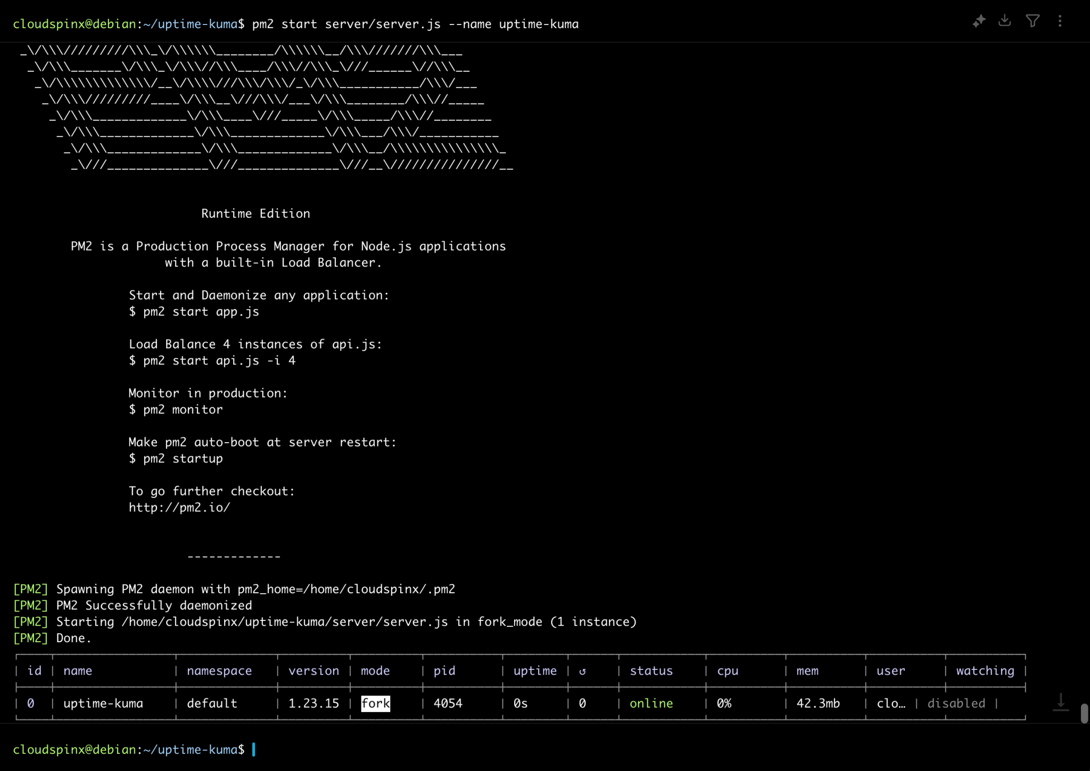Select the highlighted 'fork' mode cell
This screenshot has width=1090, height=771.
[375, 703]
